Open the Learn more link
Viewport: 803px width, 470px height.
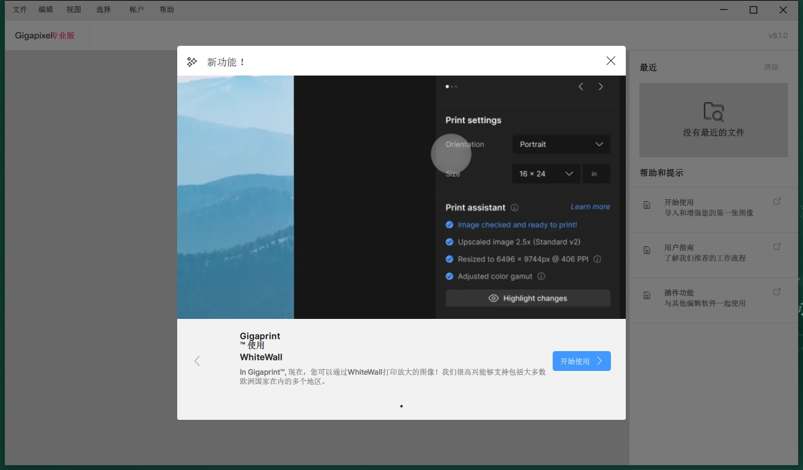(x=590, y=207)
